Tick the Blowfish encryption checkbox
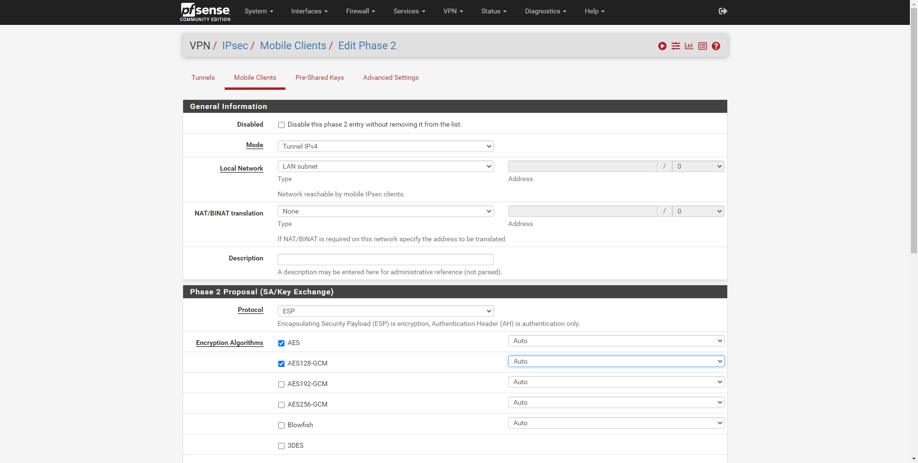918x463 pixels. [281, 425]
